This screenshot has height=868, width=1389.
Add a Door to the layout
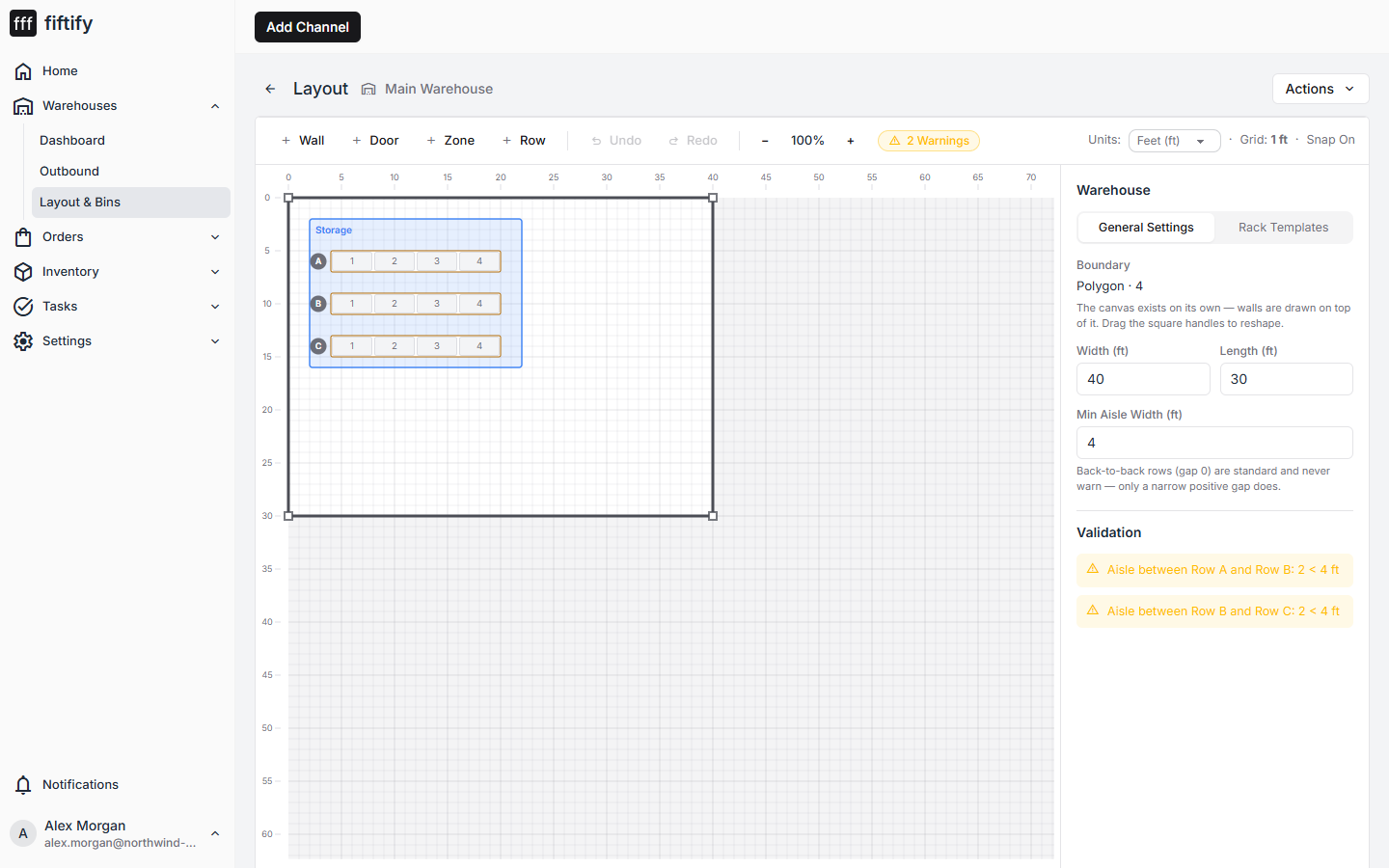tap(375, 141)
